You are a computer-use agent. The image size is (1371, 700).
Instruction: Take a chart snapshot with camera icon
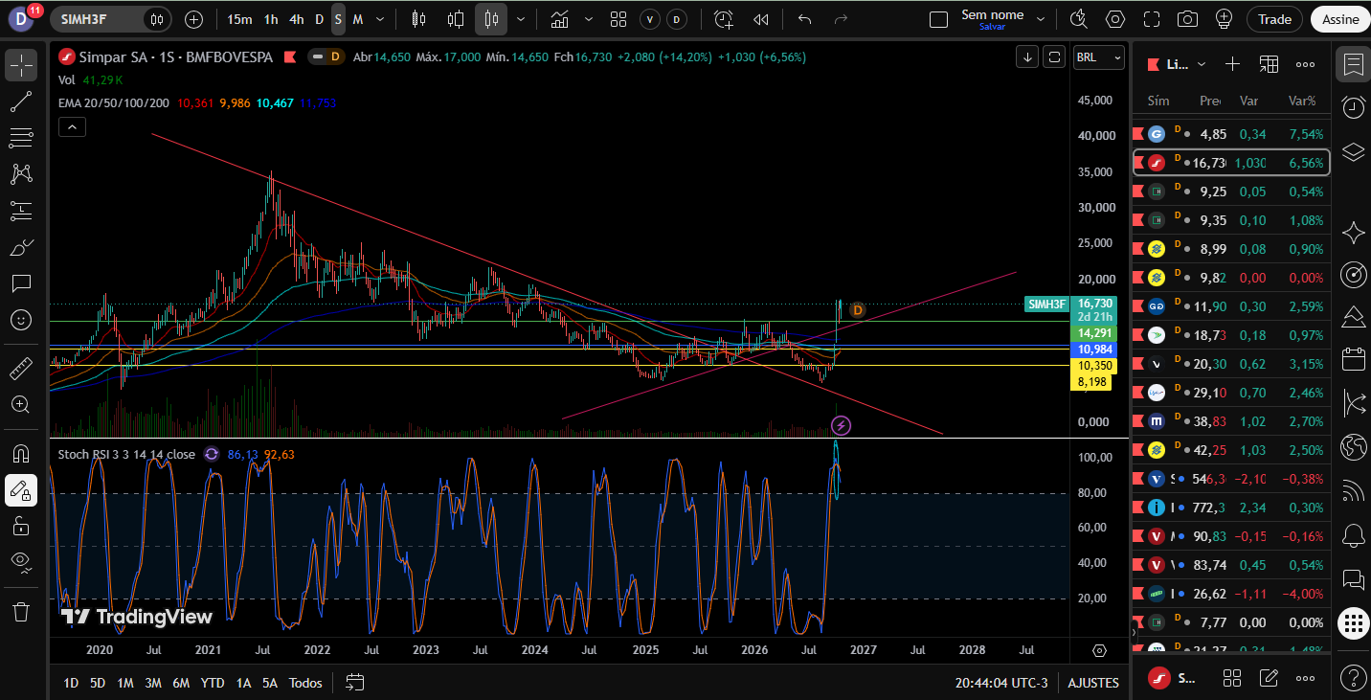1187,19
